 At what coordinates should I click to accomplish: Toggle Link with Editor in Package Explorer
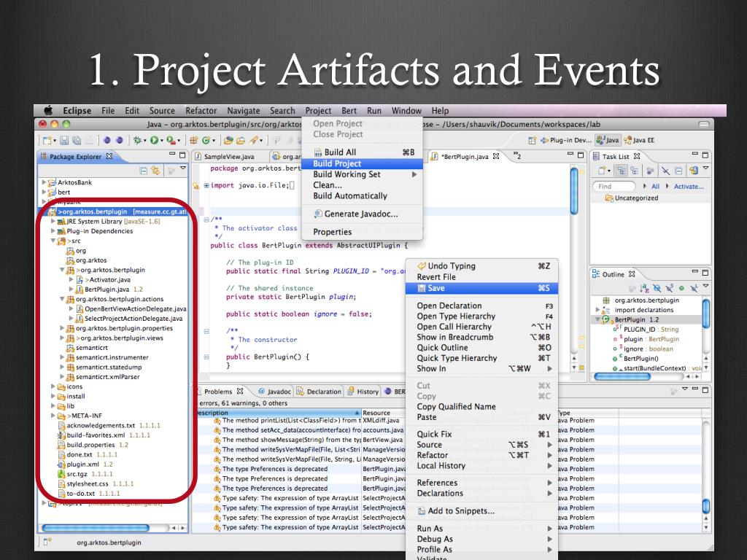[x=155, y=171]
